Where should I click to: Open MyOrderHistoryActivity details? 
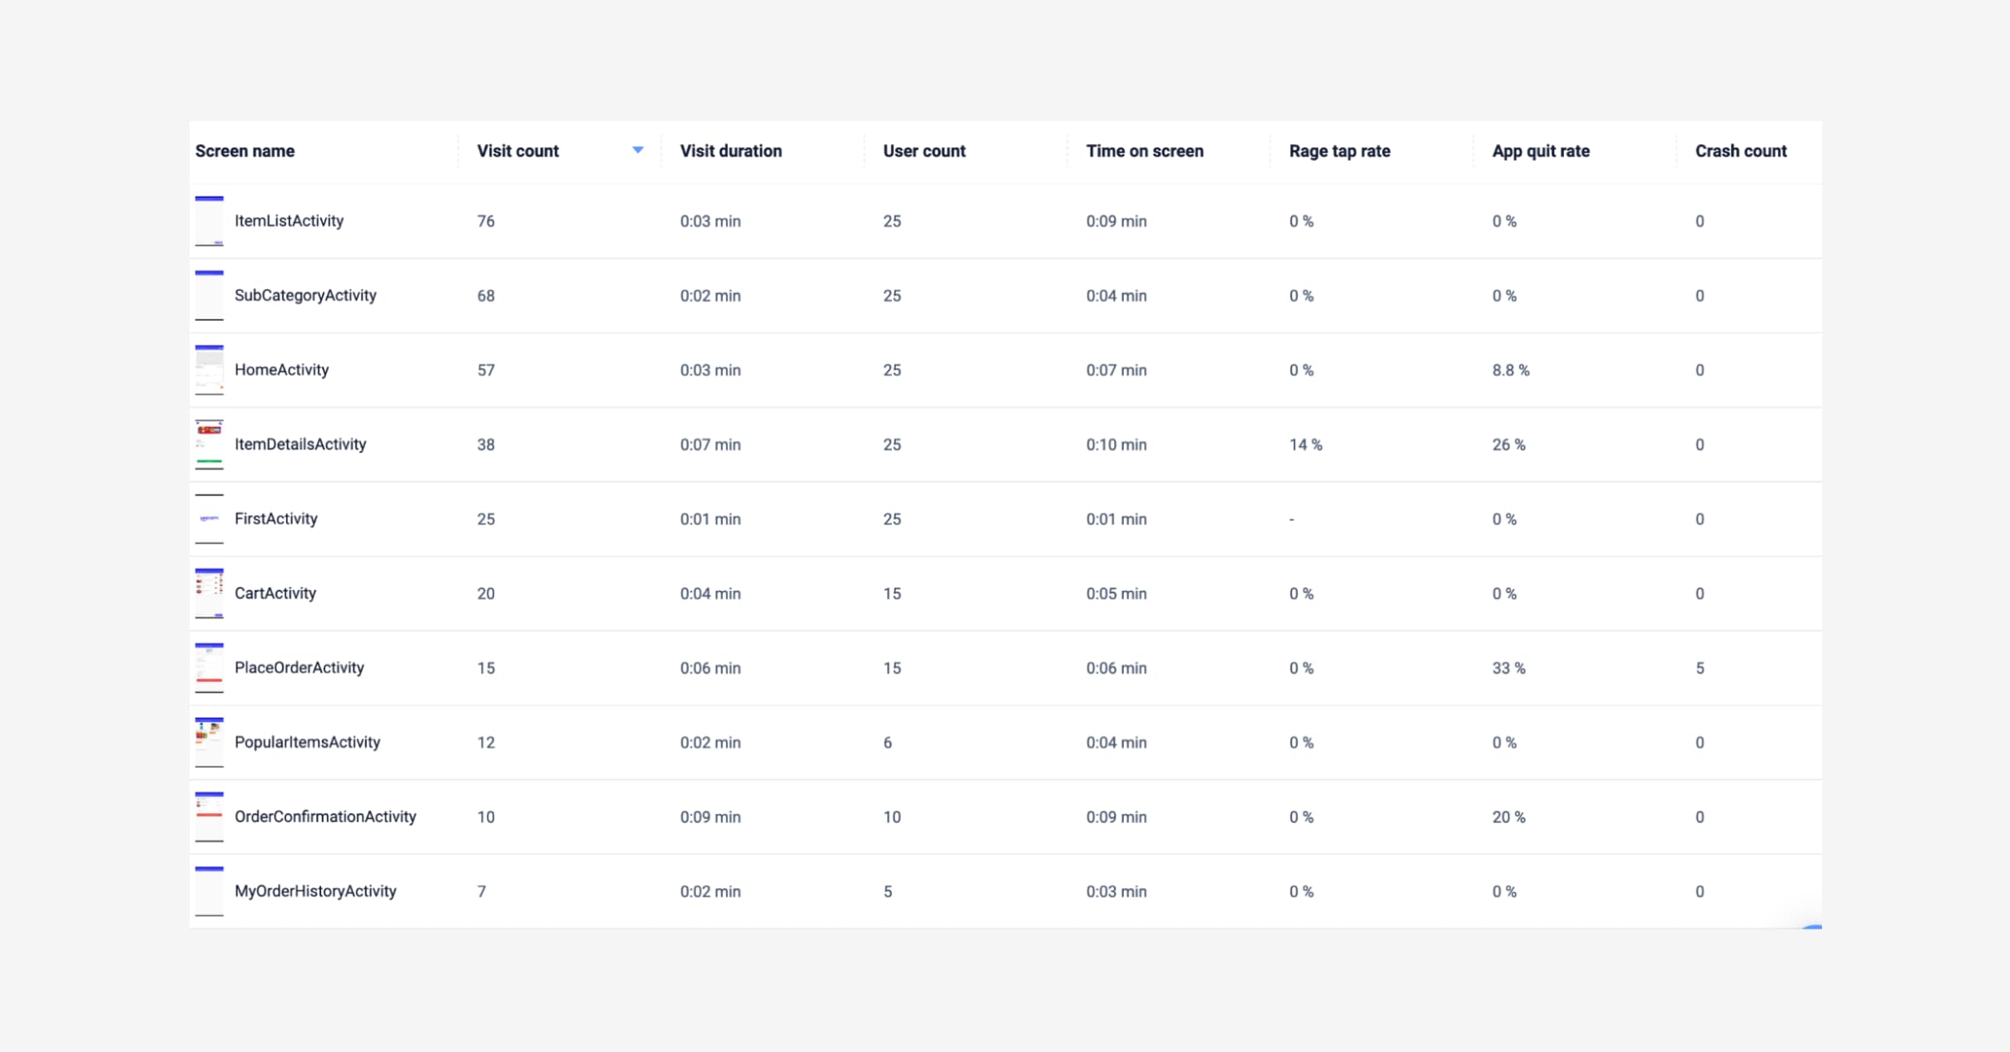click(316, 891)
